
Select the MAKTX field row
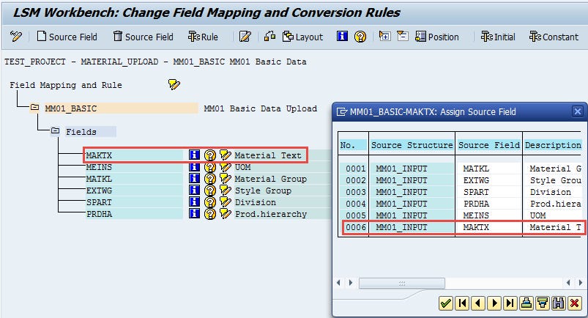[x=134, y=155]
